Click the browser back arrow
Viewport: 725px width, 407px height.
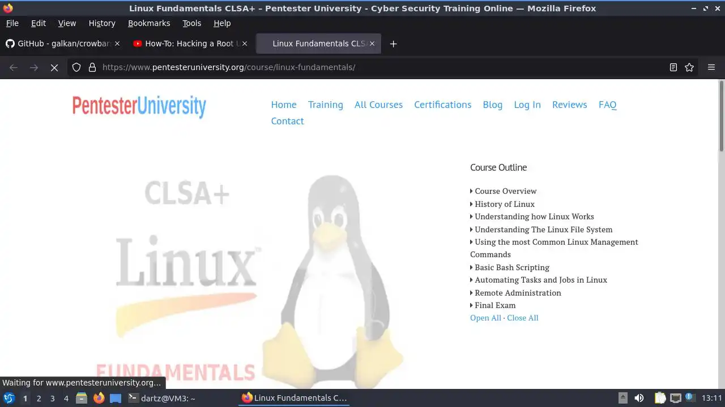click(14, 67)
